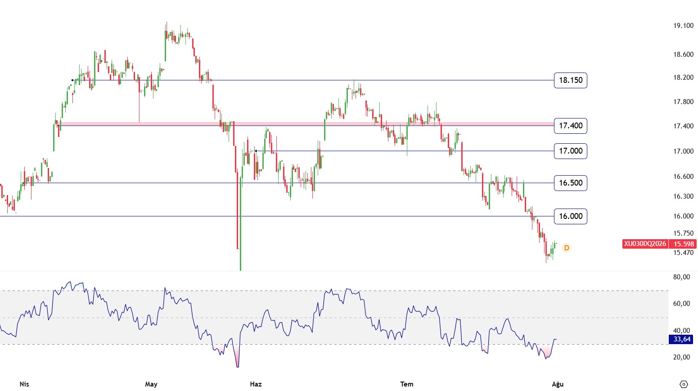Click the Tem month label on time axis

click(x=407, y=384)
